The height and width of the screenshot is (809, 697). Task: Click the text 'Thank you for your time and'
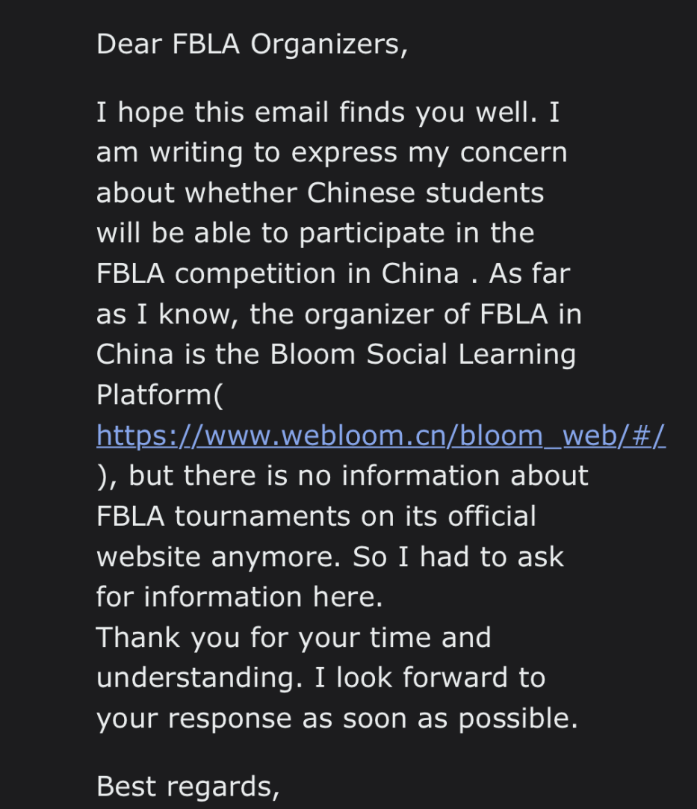pyautogui.click(x=294, y=638)
